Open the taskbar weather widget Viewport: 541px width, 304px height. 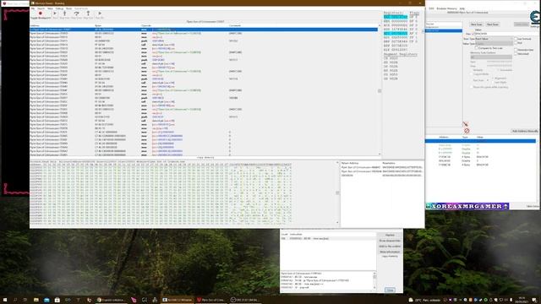click(x=424, y=300)
